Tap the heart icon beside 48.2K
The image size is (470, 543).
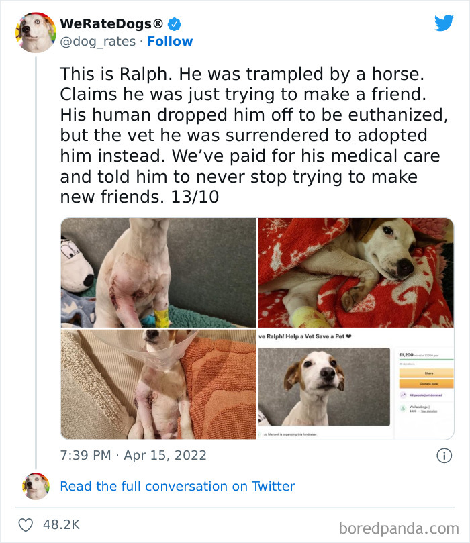(25, 523)
